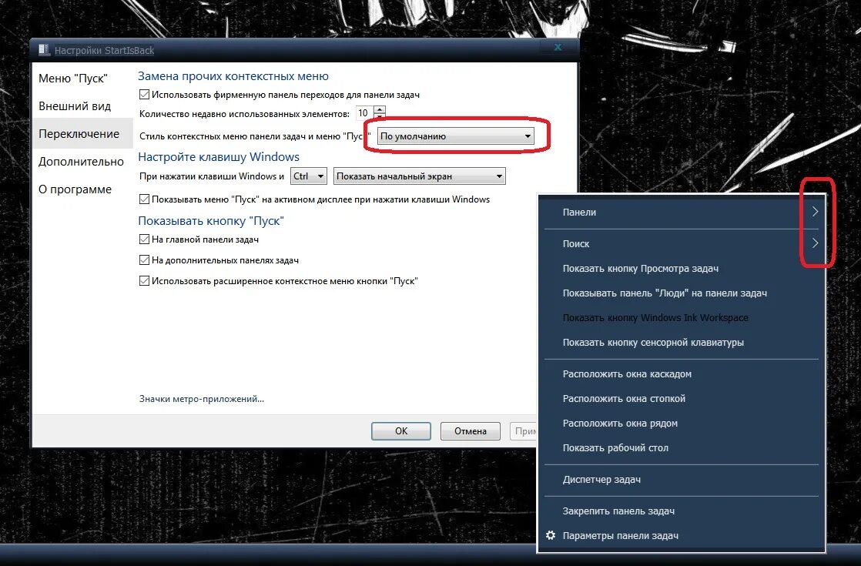
Task: Open the Ctrl key modifier dropdown
Action: [x=309, y=176]
